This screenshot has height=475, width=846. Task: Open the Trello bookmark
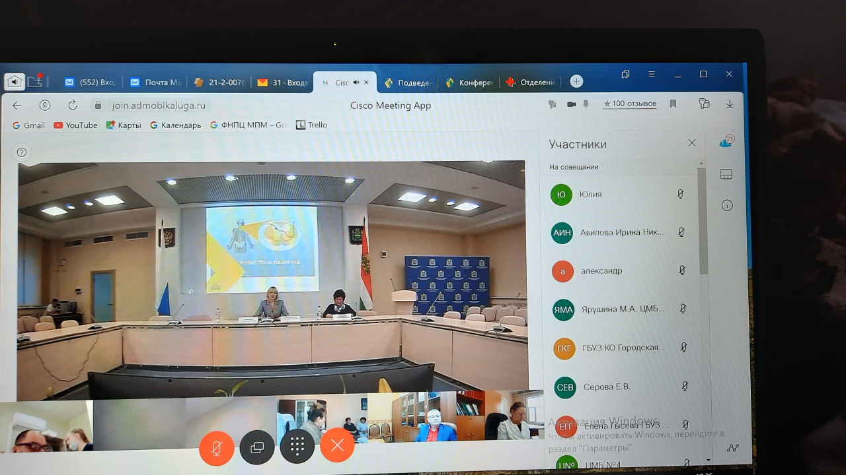point(311,125)
